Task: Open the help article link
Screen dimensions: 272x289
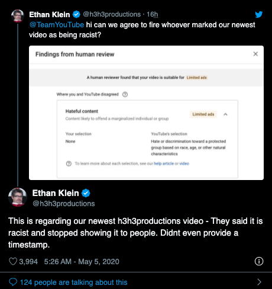Action: [164, 163]
